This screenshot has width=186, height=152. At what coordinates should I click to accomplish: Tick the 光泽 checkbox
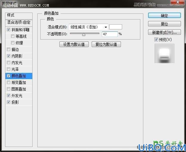[8, 69]
